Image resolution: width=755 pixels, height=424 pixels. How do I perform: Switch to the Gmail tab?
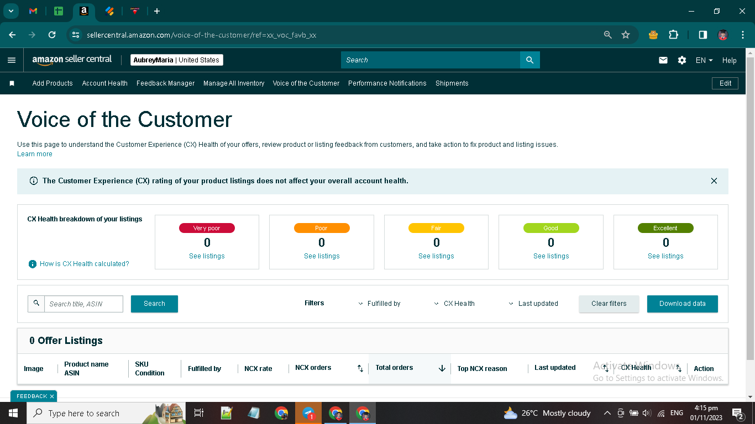[33, 11]
